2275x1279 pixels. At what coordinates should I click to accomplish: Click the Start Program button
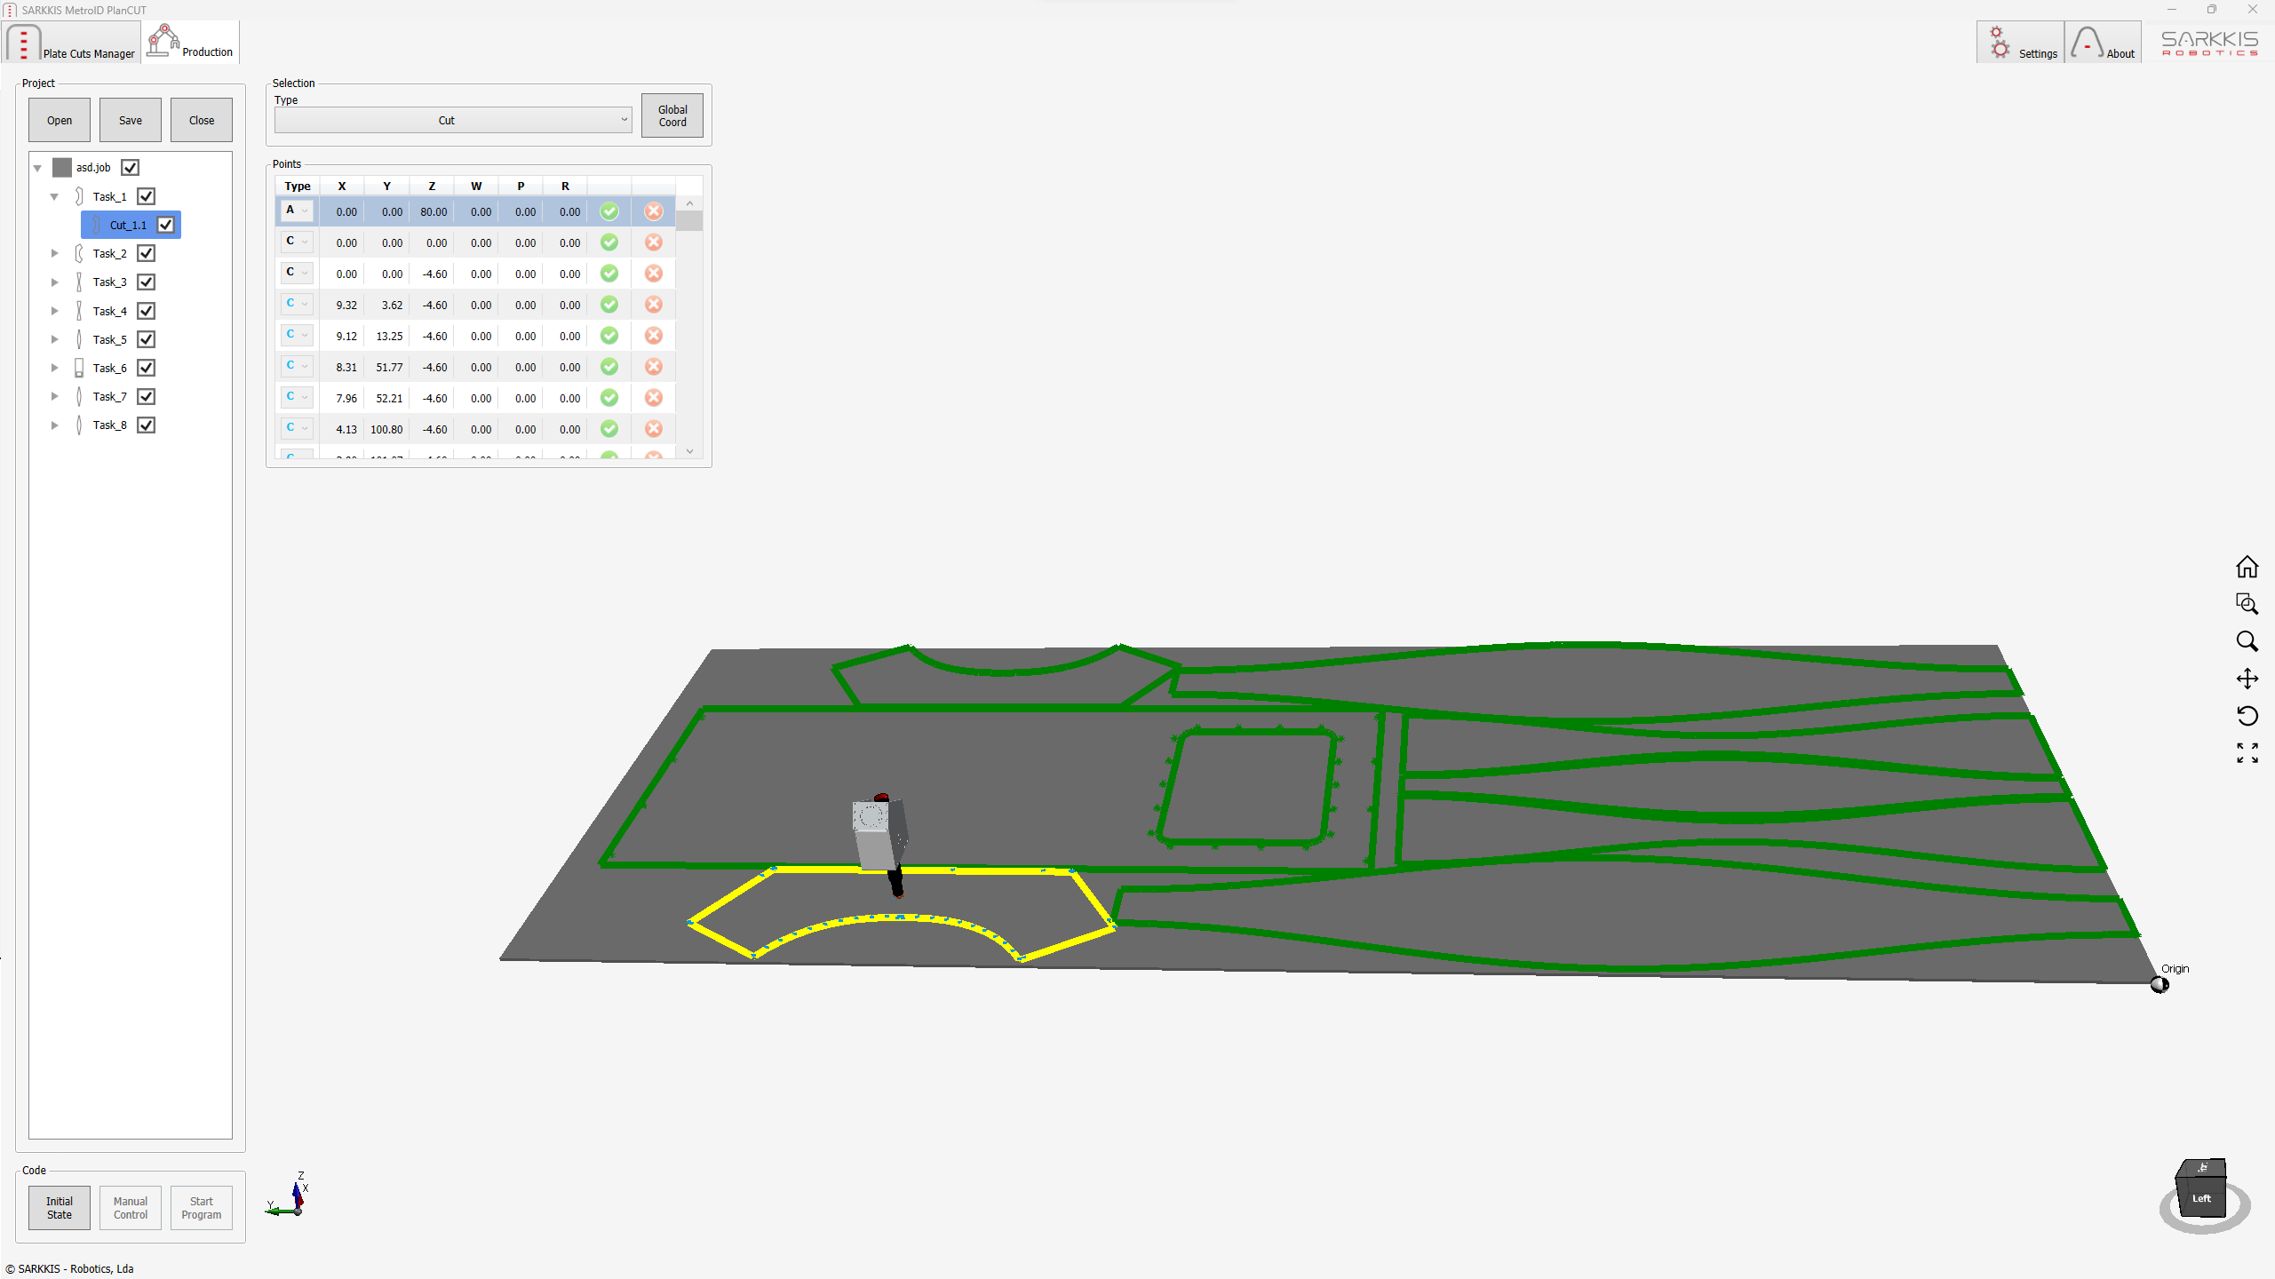pos(202,1208)
